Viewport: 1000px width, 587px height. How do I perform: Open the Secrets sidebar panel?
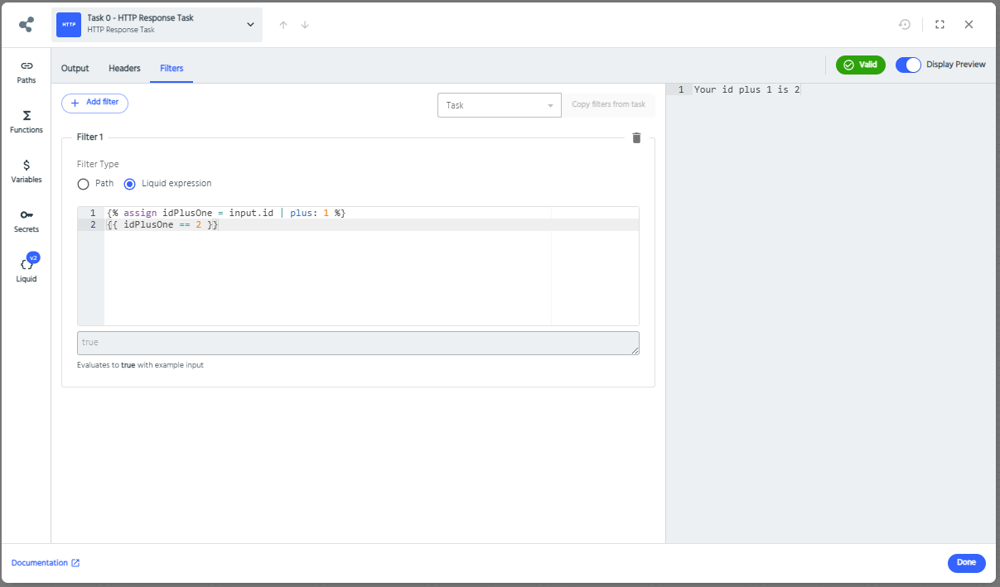[27, 221]
